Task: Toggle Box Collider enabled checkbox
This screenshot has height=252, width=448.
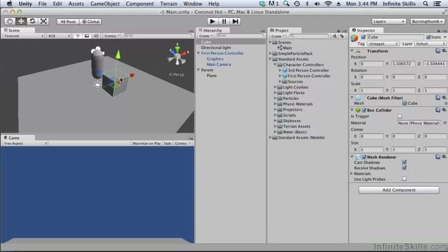Action: coord(364,110)
